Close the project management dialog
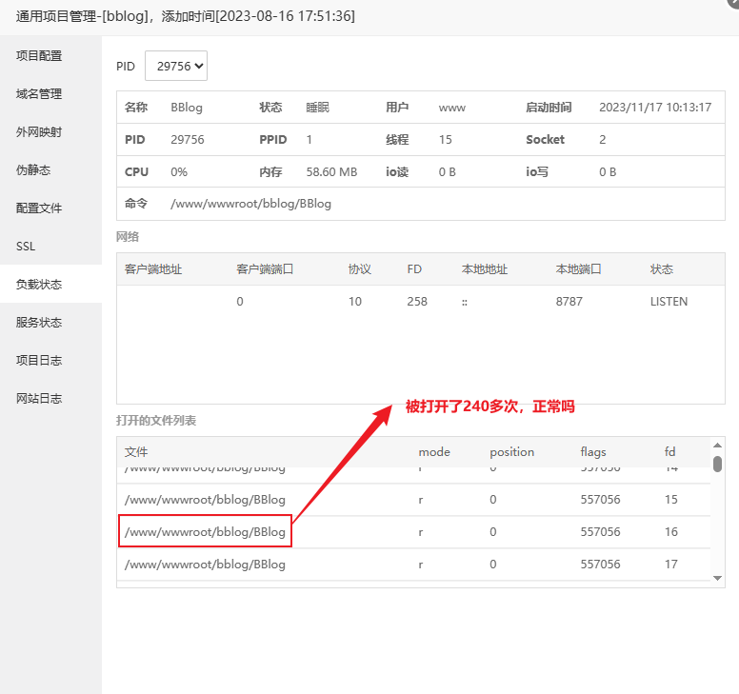The width and height of the screenshot is (739, 694). 733,2
